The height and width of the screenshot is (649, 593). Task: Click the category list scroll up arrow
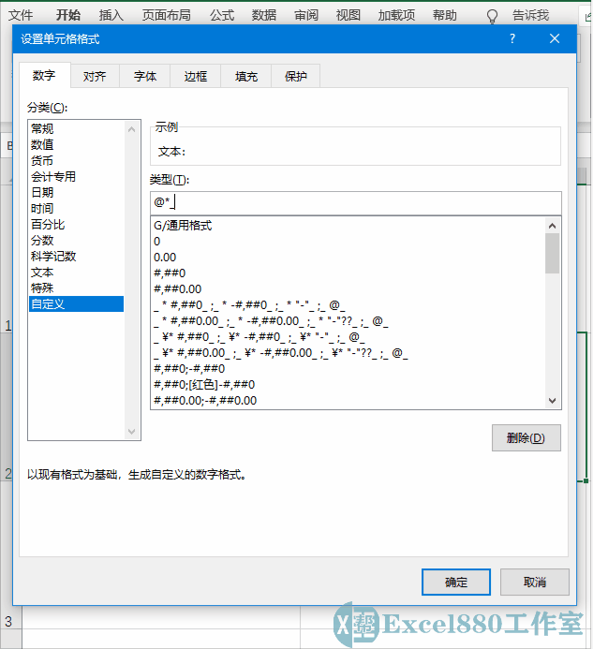[x=132, y=129]
